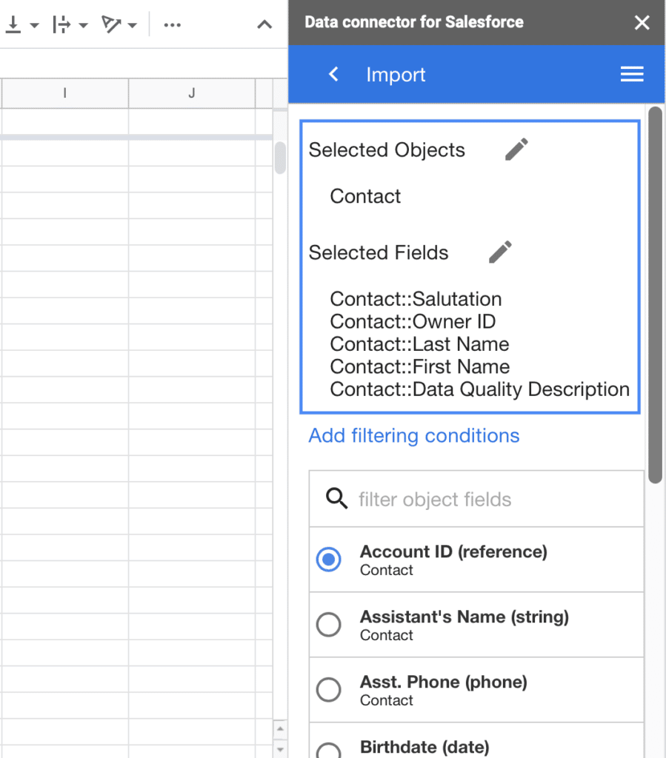Open text rotation dropdown arrow
This screenshot has width=666, height=758.
click(x=133, y=25)
